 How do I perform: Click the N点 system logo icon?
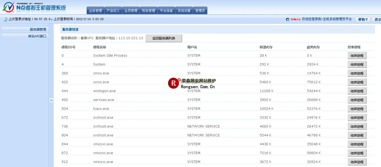8,7
